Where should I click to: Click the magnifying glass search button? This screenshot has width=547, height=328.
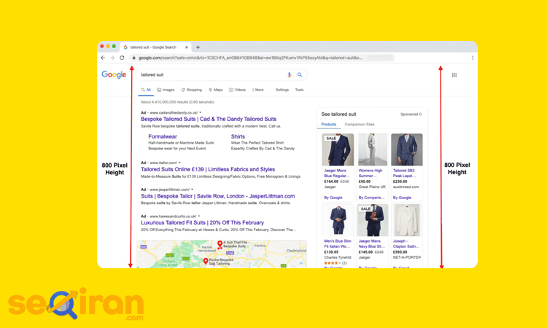click(x=300, y=74)
